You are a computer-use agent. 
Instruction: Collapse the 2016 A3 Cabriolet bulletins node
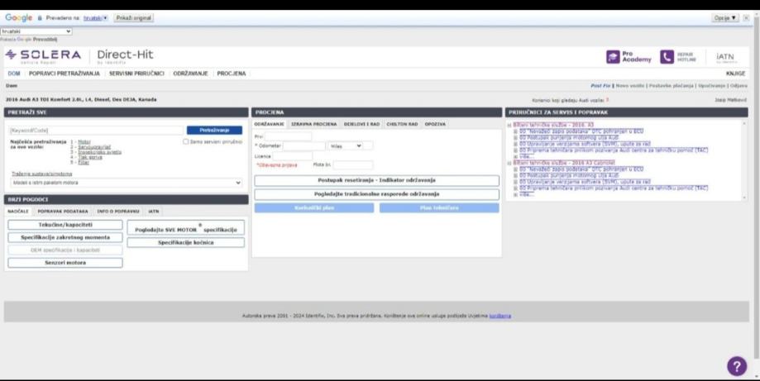coord(509,163)
